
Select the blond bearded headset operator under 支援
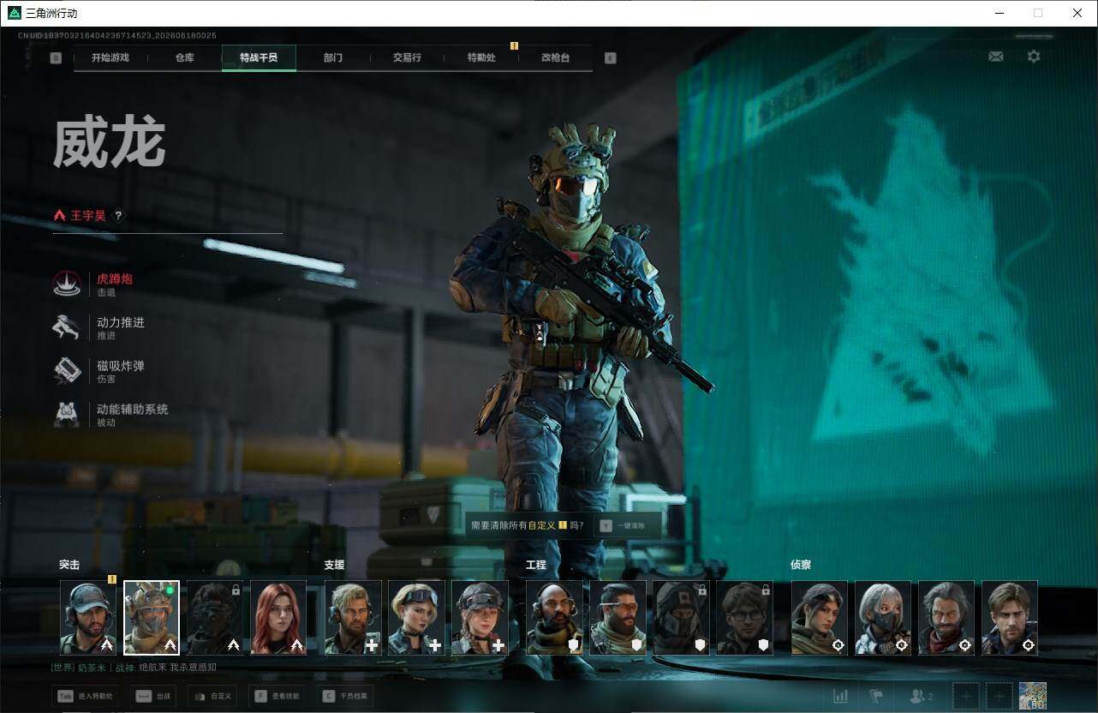(x=353, y=618)
